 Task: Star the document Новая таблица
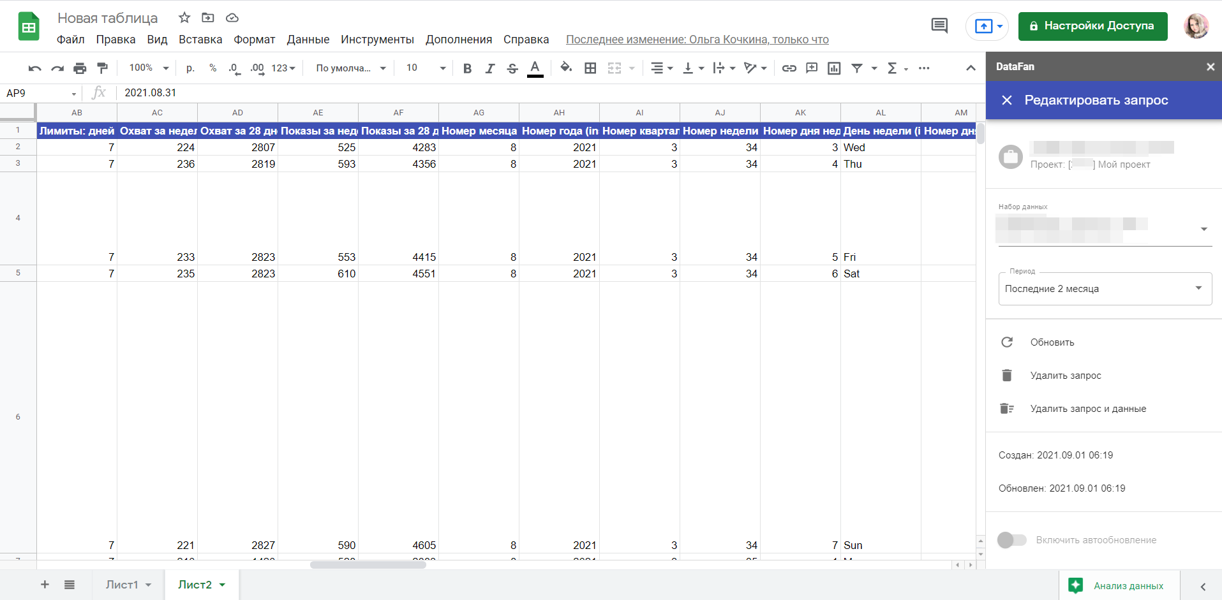pyautogui.click(x=184, y=18)
